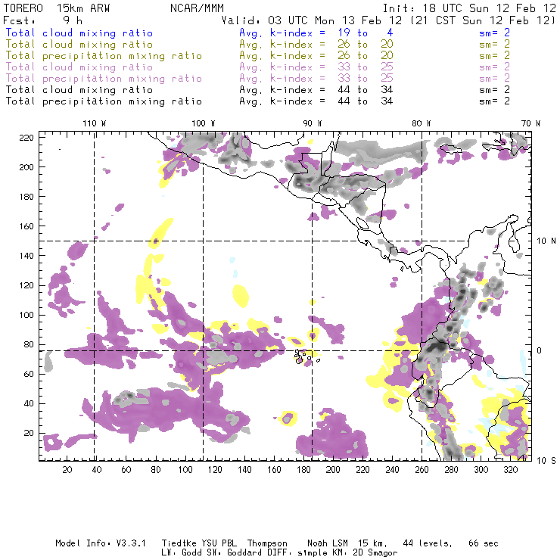560x560 pixels.
Task: Click the blue "sm= 2" smoothing value
Action: pyautogui.click(x=494, y=33)
